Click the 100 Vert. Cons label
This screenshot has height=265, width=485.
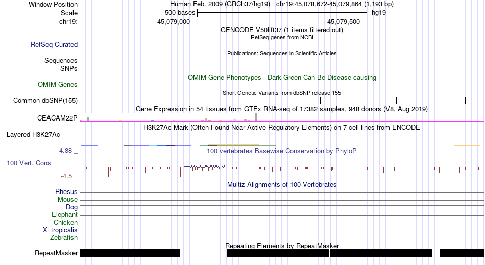click(29, 163)
